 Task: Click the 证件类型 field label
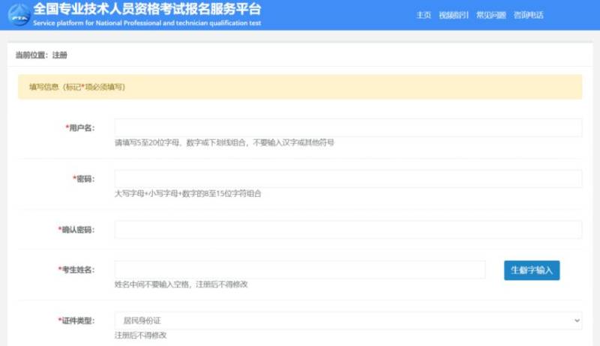tap(76, 321)
